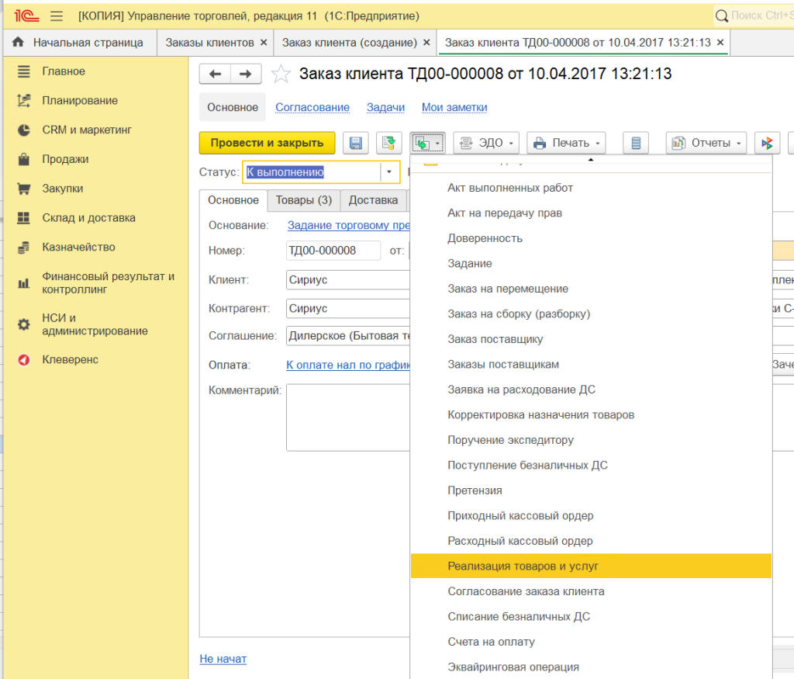The height and width of the screenshot is (679, 794).
Task: Close the Заказ клиента (создание) tab
Action: 427,43
